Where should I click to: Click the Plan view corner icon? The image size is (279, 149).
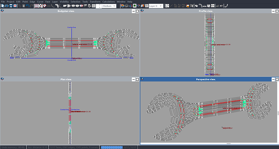click(2, 79)
